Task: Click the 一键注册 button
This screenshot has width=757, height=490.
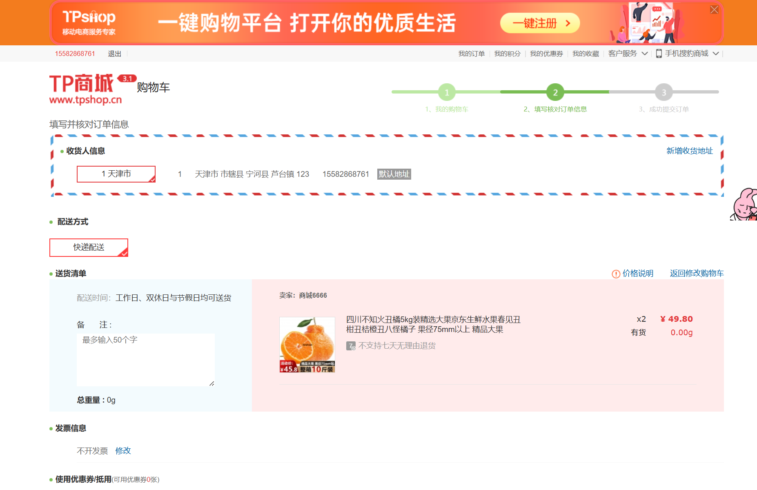Action: tap(539, 23)
